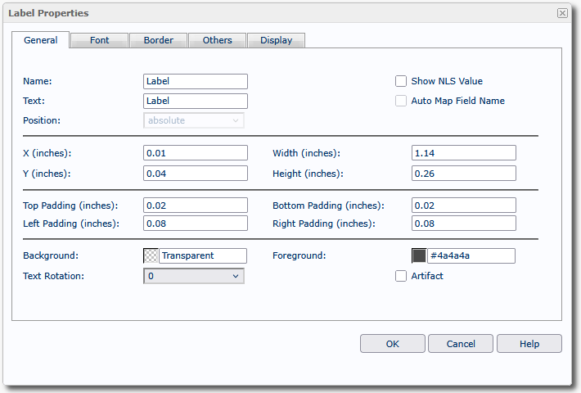
Task: Click the Top Padding input field
Action: coord(196,205)
